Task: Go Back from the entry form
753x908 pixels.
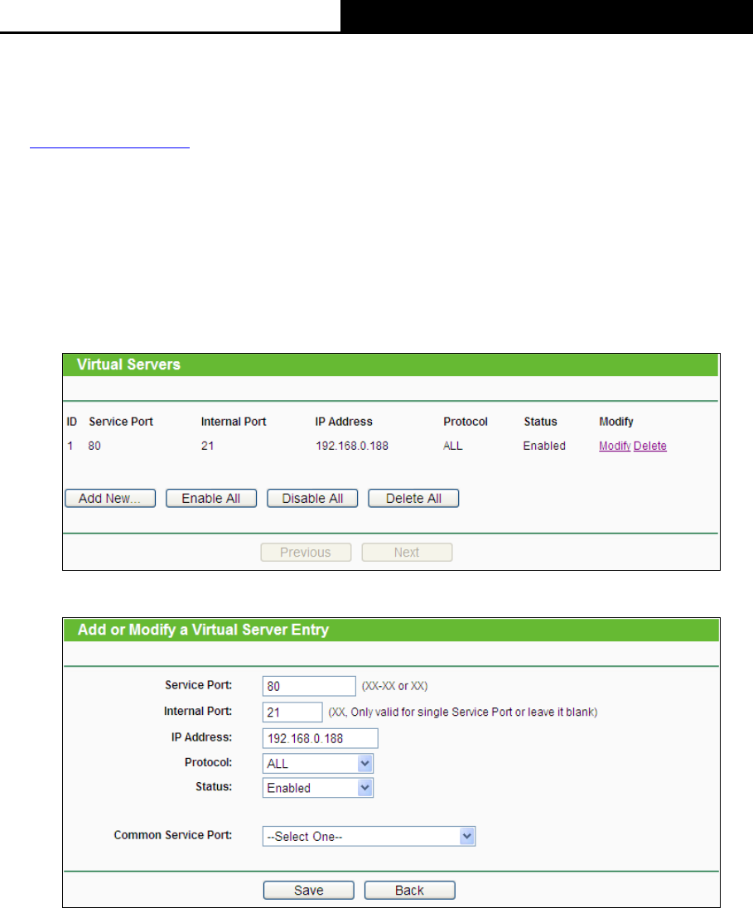Action: (409, 890)
